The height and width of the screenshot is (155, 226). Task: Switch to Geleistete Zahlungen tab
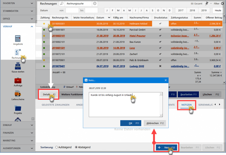[55, 105]
